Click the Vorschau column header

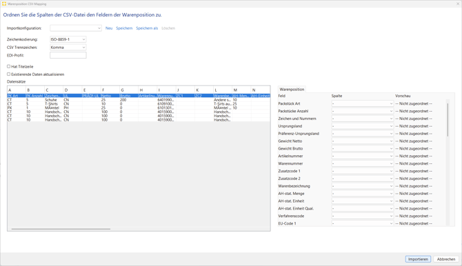[x=403, y=96]
